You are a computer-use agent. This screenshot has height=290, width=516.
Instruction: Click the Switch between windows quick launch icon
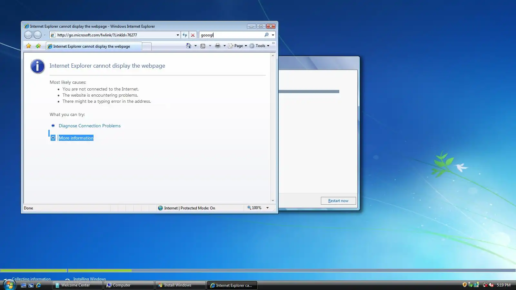31,285
